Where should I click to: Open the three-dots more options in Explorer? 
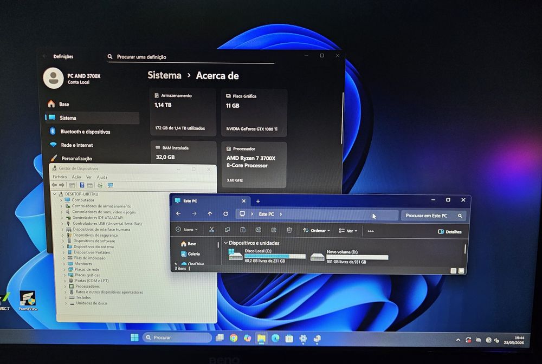pyautogui.click(x=371, y=231)
